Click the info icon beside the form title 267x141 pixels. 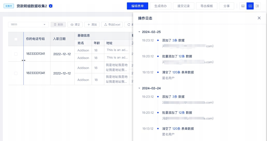51,6
